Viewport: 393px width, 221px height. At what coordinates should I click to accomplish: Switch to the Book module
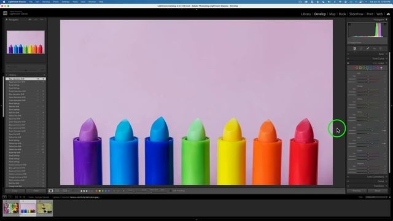click(x=342, y=14)
